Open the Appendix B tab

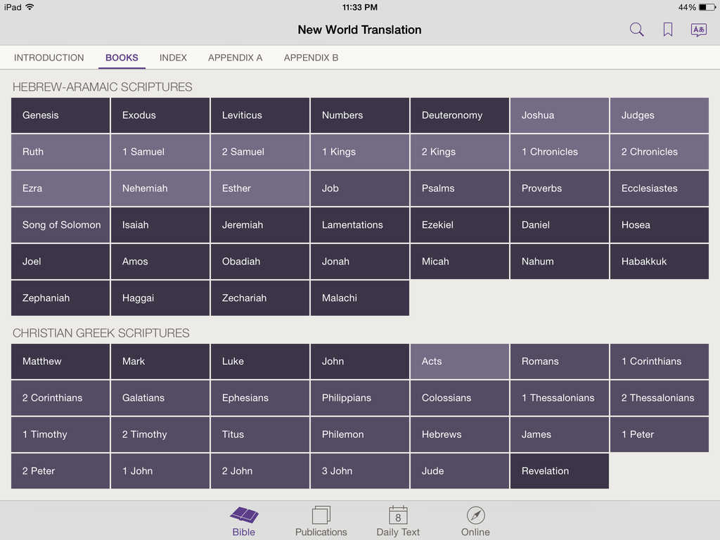click(311, 58)
